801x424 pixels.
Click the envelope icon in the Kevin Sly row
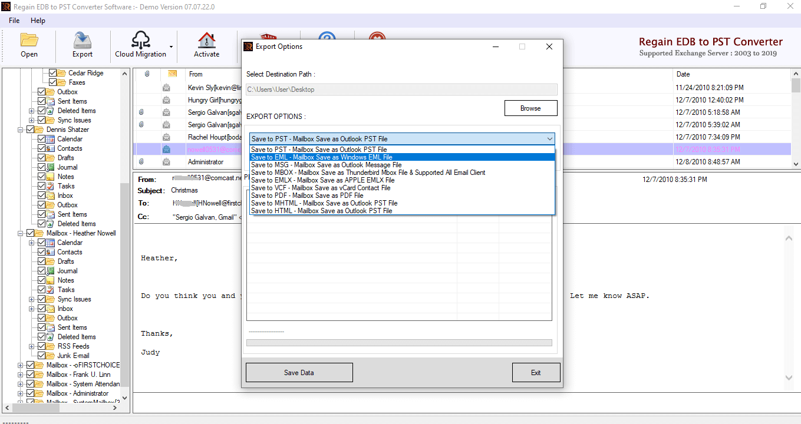pyautogui.click(x=167, y=88)
